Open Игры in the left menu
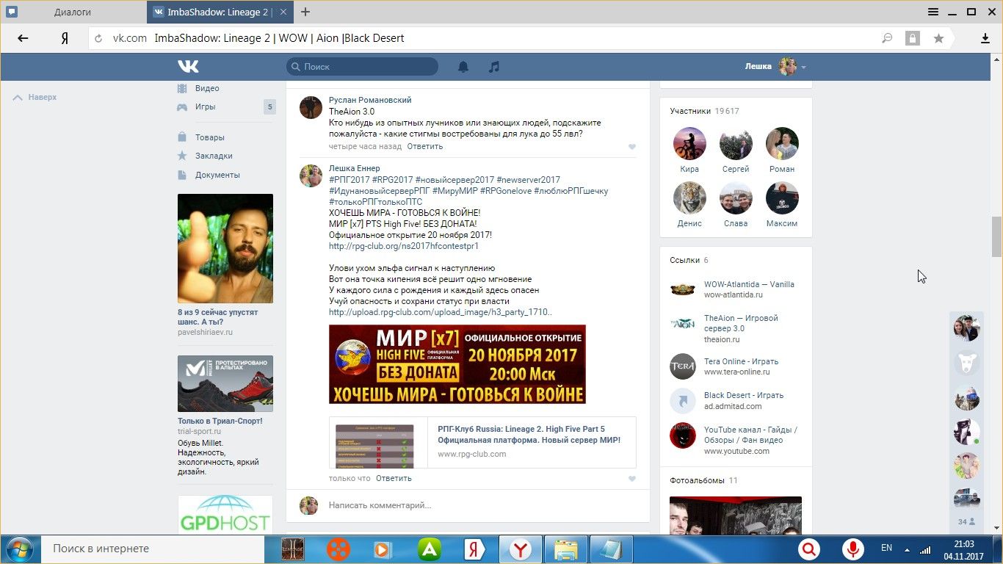Screen dimensions: 1003x564 coord(206,106)
